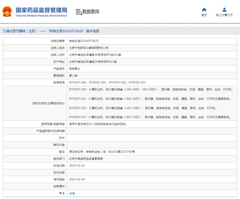Viewport: 240px width, 199px height.
Task: Select intended use 适用于医疗单位对人体脑生物电 text
Action: click(x=98, y=124)
